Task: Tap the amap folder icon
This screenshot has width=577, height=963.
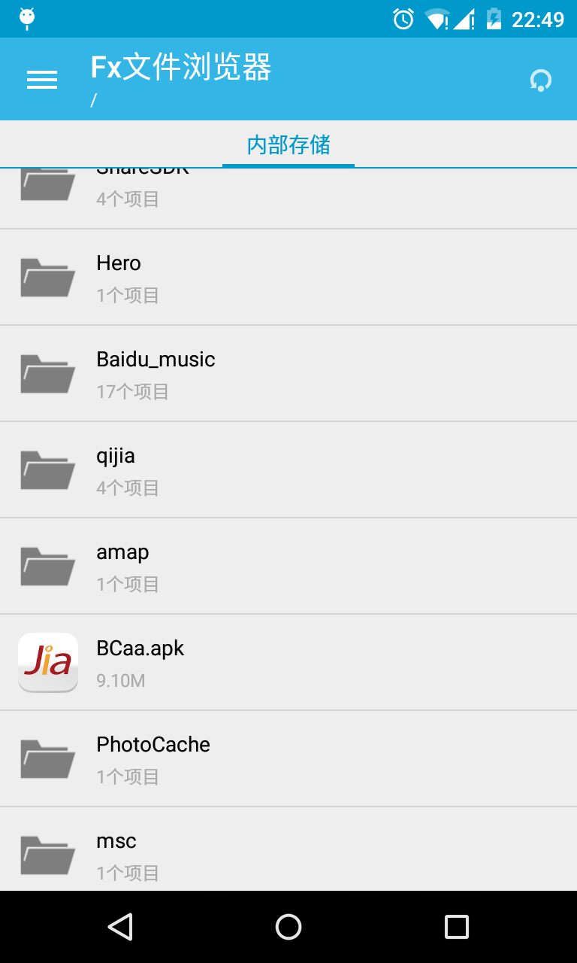Action: [x=48, y=566]
